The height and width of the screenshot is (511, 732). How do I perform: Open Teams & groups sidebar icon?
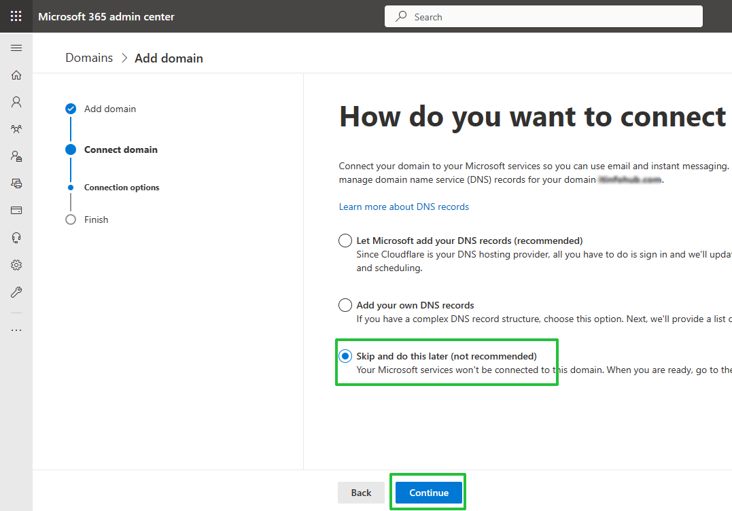click(x=16, y=129)
